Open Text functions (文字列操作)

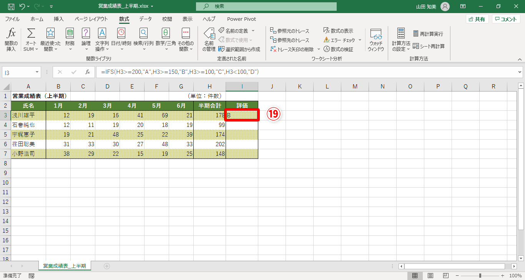tap(102, 40)
